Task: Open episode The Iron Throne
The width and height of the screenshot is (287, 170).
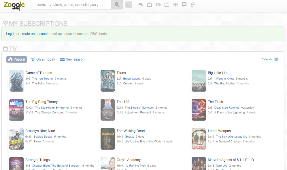Action: tap(42, 79)
